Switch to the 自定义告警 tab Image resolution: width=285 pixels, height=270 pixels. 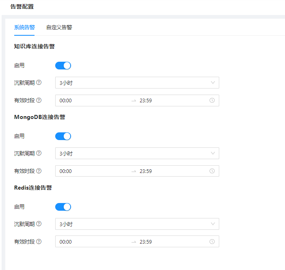[59, 28]
